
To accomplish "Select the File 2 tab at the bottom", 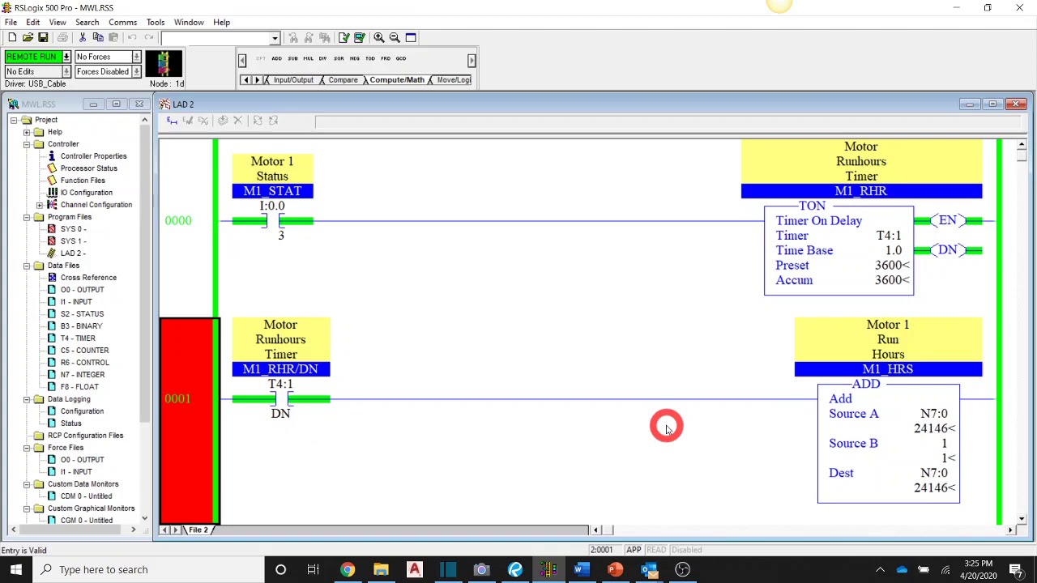I will tap(198, 530).
